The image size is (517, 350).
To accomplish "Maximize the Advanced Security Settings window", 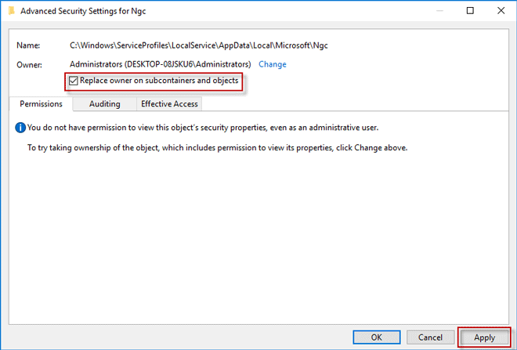I will point(469,11).
